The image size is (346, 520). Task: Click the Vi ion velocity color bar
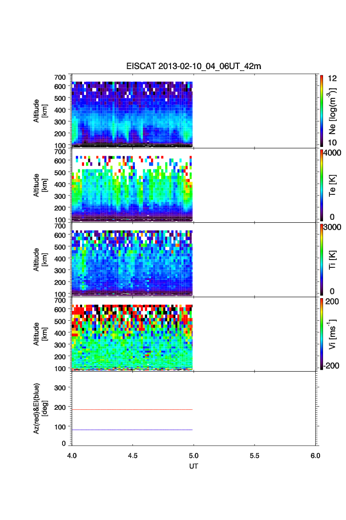[x=322, y=333]
